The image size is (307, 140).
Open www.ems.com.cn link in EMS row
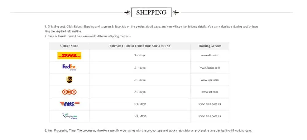click(x=210, y=104)
